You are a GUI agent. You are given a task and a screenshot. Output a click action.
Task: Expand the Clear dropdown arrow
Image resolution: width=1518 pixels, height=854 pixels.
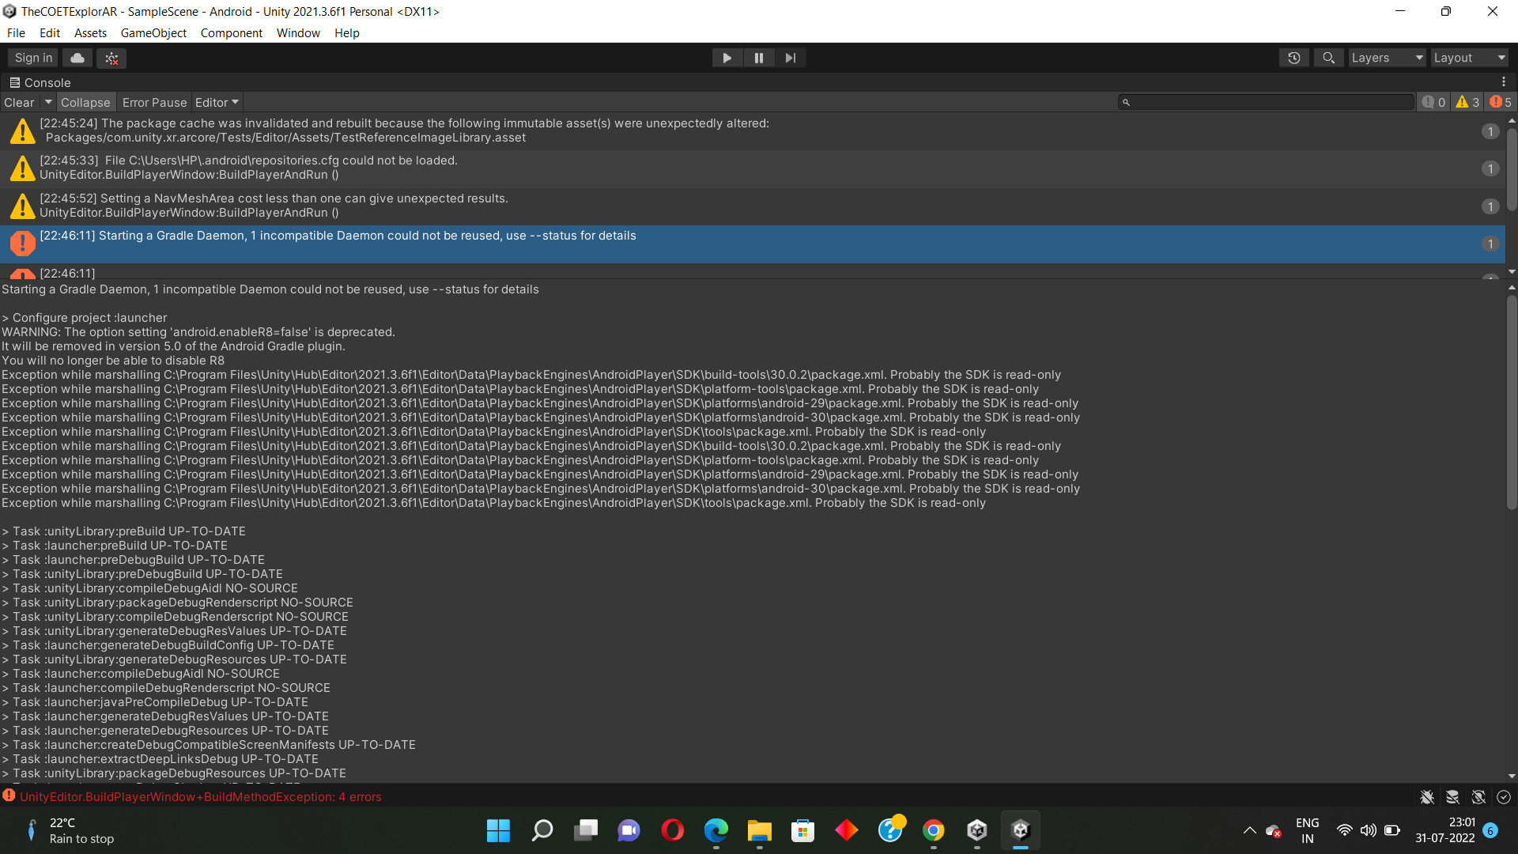coord(48,102)
